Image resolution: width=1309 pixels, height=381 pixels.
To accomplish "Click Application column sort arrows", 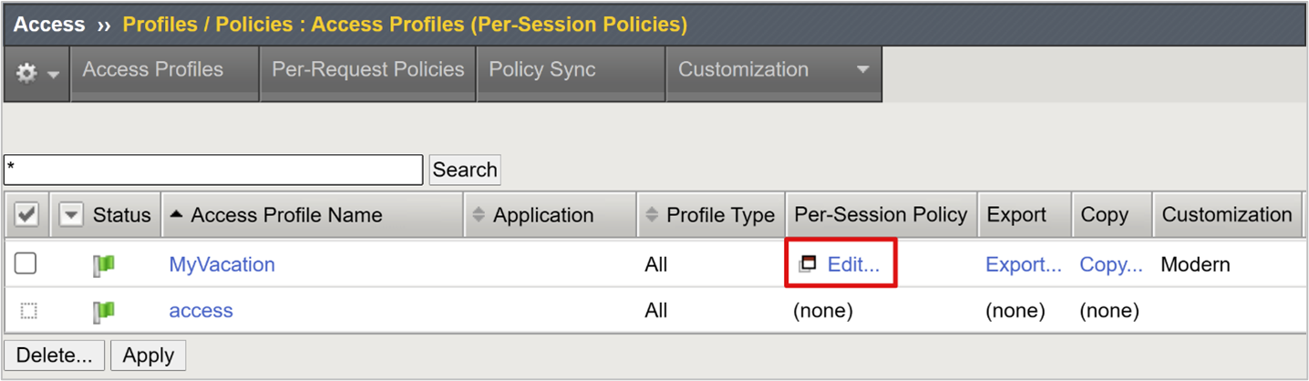I will click(479, 215).
